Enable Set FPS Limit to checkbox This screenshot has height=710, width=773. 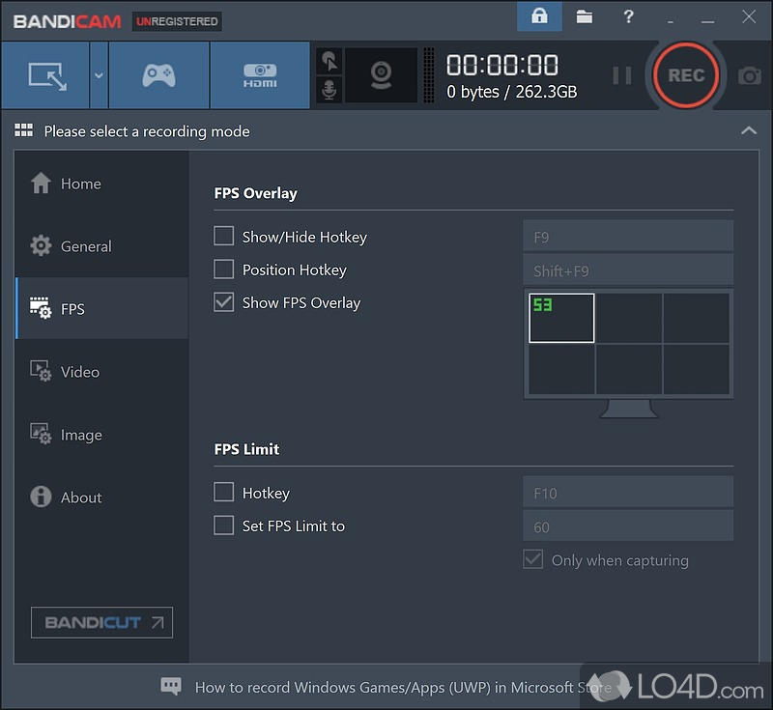click(224, 525)
